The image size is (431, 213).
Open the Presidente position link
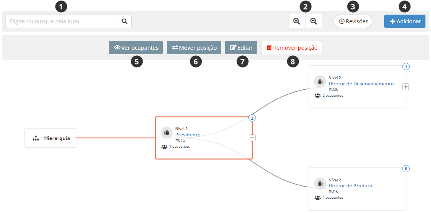click(188, 135)
